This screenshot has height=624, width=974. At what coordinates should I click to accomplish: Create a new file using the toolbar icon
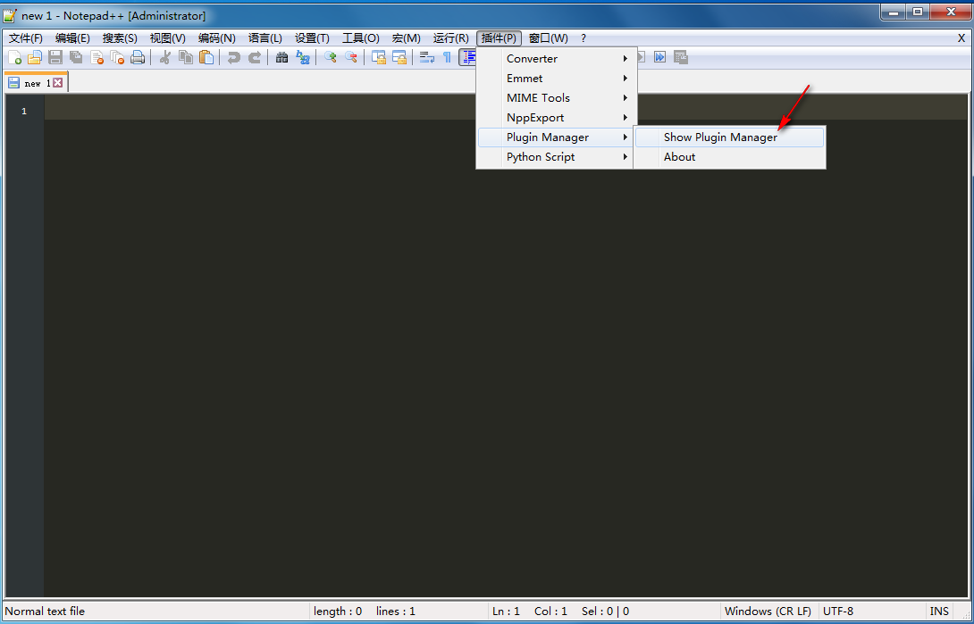[x=14, y=58]
